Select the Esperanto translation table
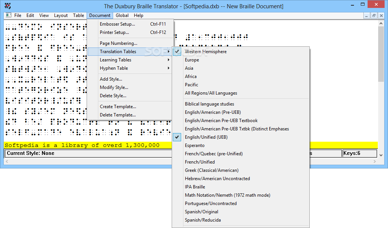Viewport: 388px width, 228px height. coord(241,145)
